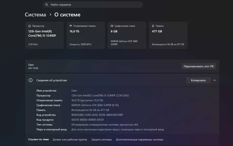Collapse device info with the chevron
This screenshot has height=146, width=233.
click(x=214, y=80)
